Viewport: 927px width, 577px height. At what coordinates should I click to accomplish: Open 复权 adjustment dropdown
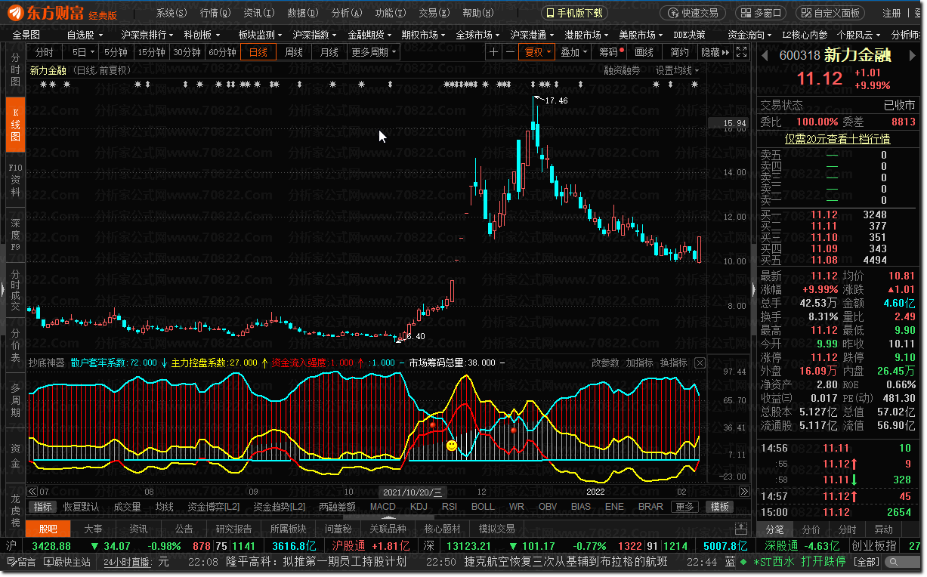tap(536, 52)
